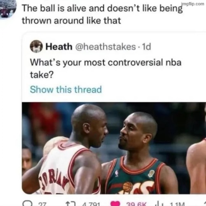Click the Heath display name
Image resolution: width=206 pixels, height=206 pixels.
(59, 47)
